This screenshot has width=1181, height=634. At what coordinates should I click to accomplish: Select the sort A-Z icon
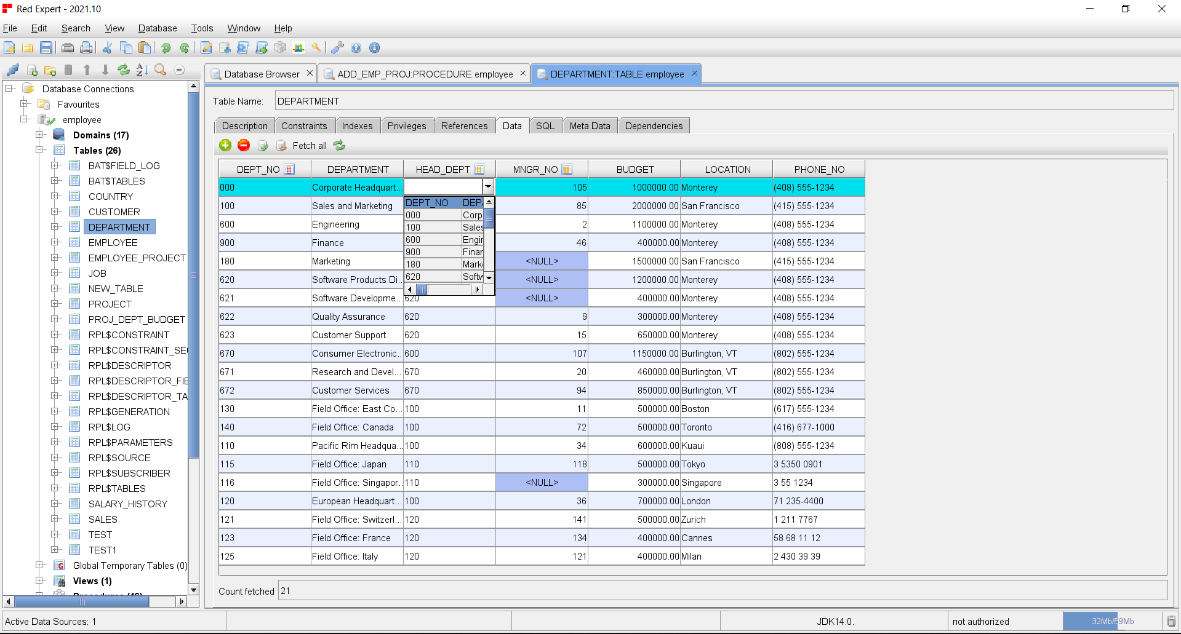tap(141, 69)
